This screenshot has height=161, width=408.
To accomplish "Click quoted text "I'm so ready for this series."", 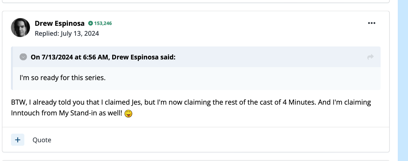I will pyautogui.click(x=62, y=77).
